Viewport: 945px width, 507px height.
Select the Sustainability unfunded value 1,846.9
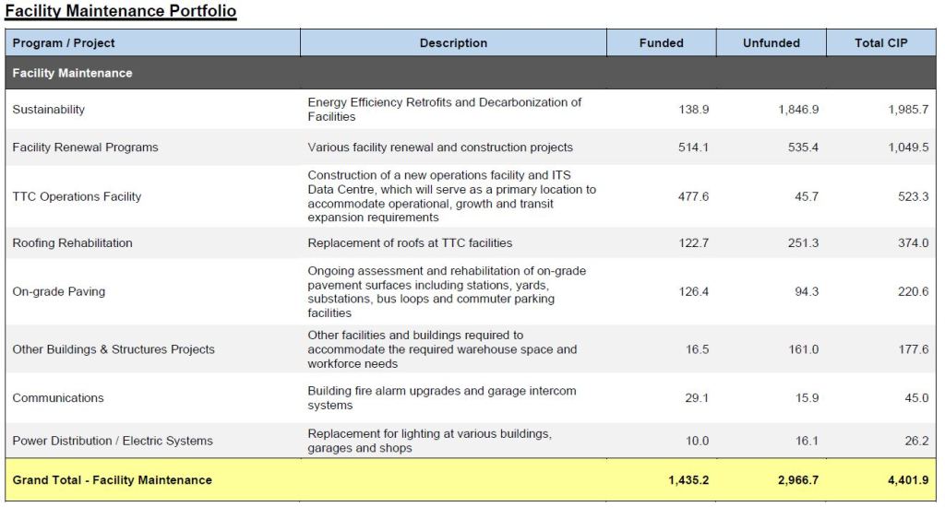pyautogui.click(x=798, y=110)
